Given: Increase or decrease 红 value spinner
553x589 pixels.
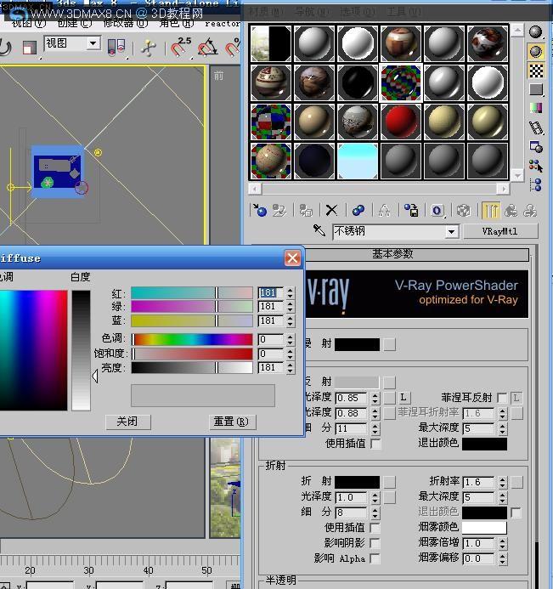Looking at the screenshot, I should 290,292.
